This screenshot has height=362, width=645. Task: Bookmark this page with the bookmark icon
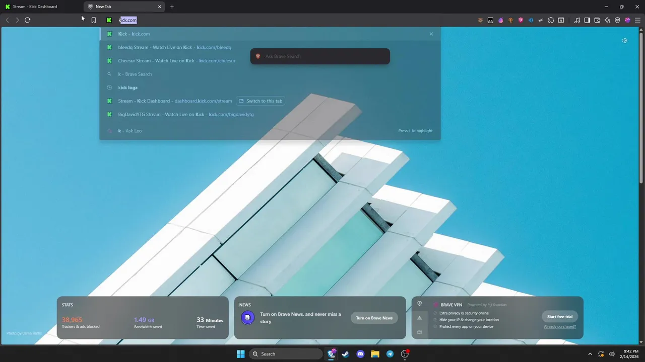[94, 20]
